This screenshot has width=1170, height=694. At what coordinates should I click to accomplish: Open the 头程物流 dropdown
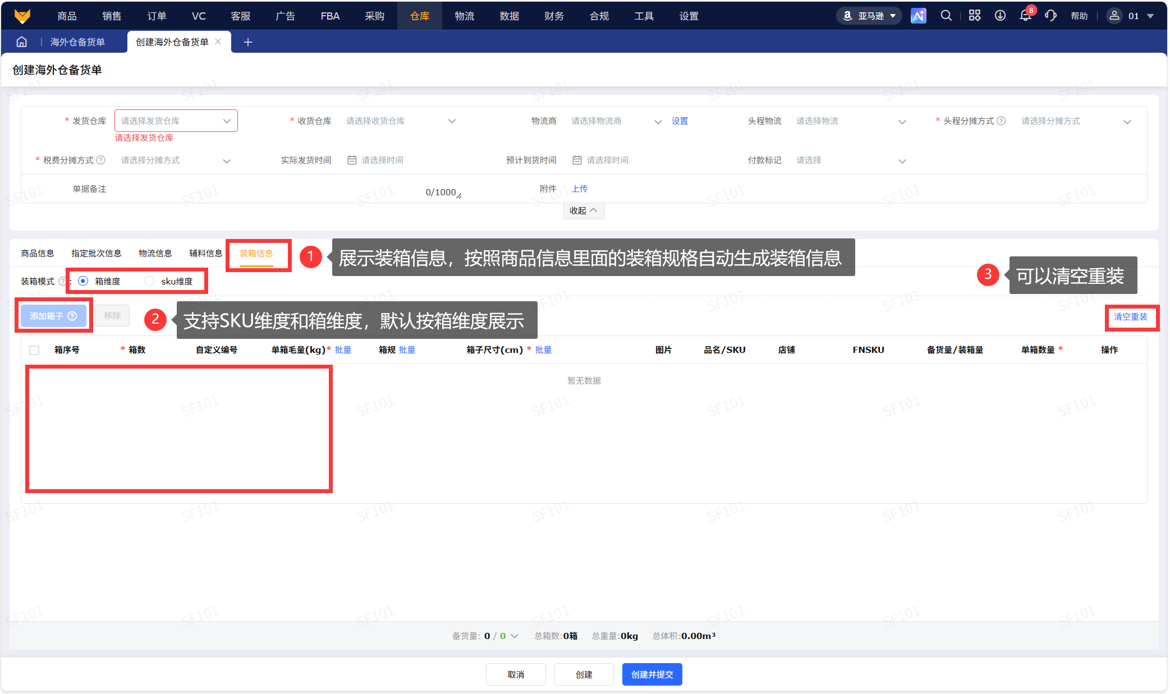[851, 121]
